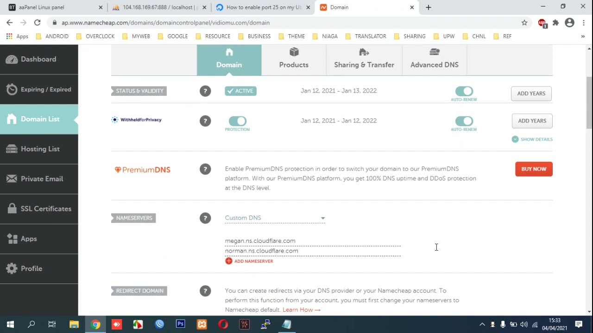Viewport: 593px width, 333px height.
Task: Close the aaPanel Linux panel tab
Action: (x=101, y=7)
